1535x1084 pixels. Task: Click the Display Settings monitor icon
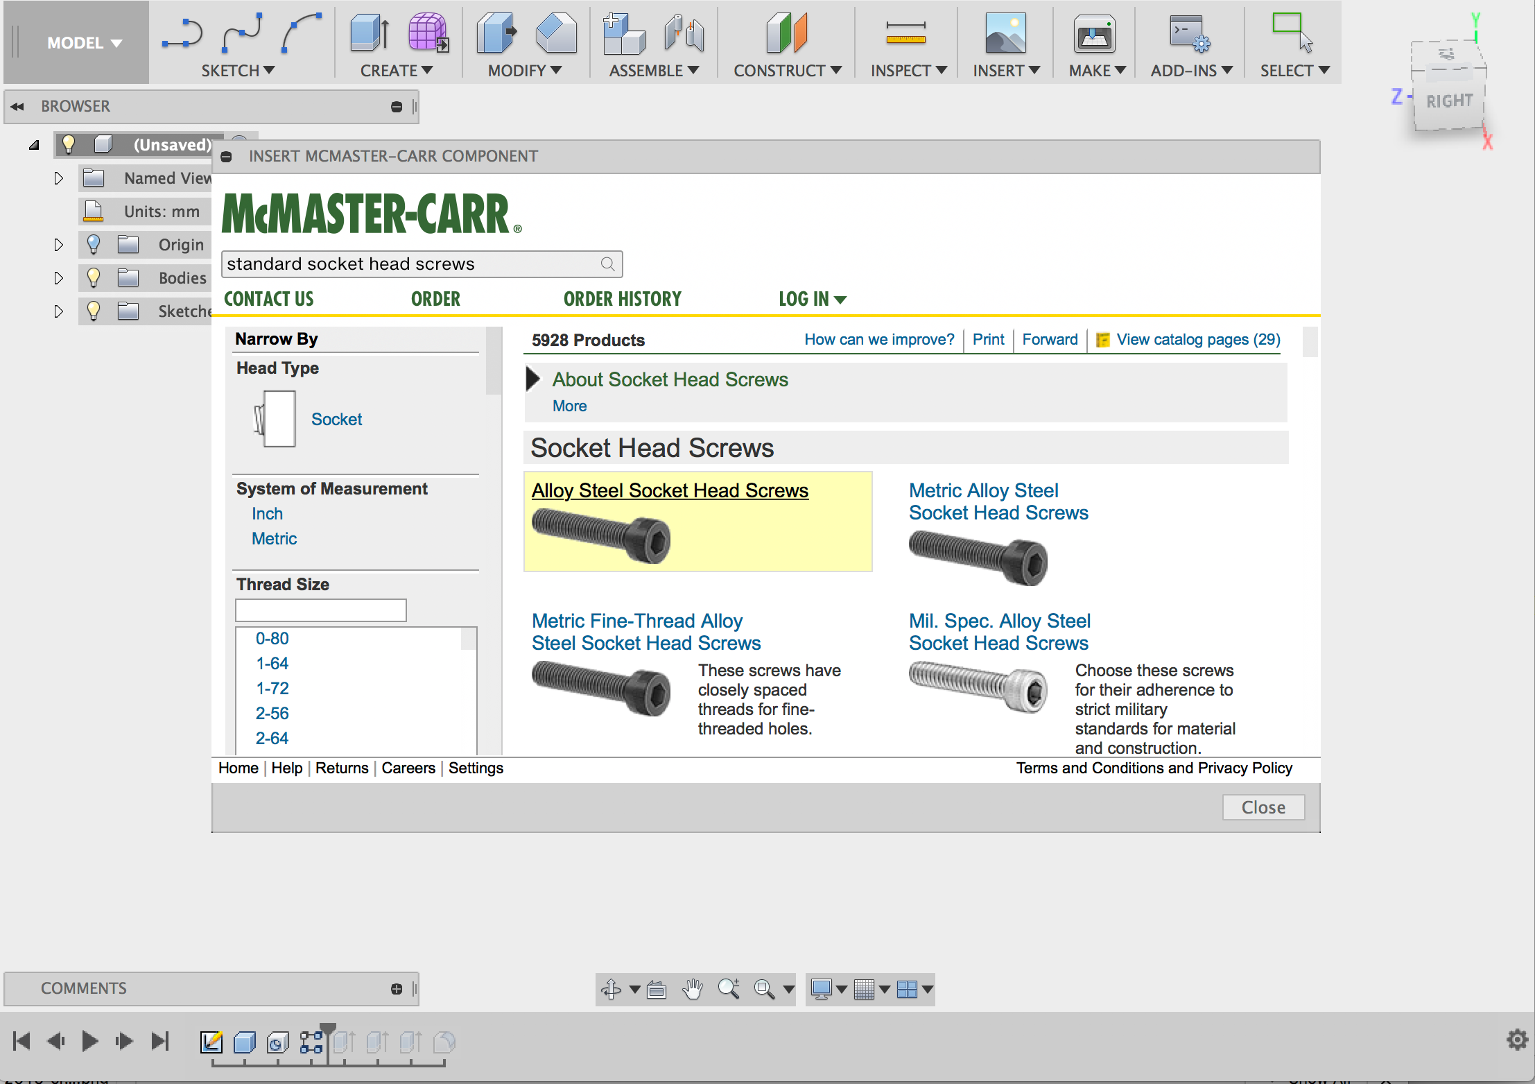[x=822, y=989]
